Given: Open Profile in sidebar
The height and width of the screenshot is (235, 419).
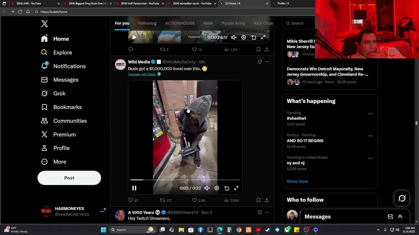Looking at the screenshot, I should point(55,148).
